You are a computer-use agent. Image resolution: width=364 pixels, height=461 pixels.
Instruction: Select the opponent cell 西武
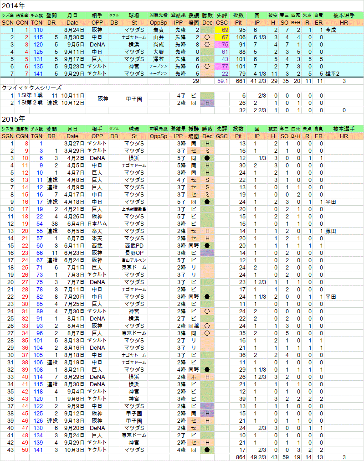(x=97, y=246)
